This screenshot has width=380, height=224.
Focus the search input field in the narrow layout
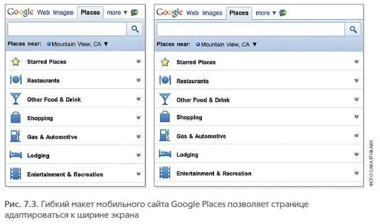click(x=67, y=29)
